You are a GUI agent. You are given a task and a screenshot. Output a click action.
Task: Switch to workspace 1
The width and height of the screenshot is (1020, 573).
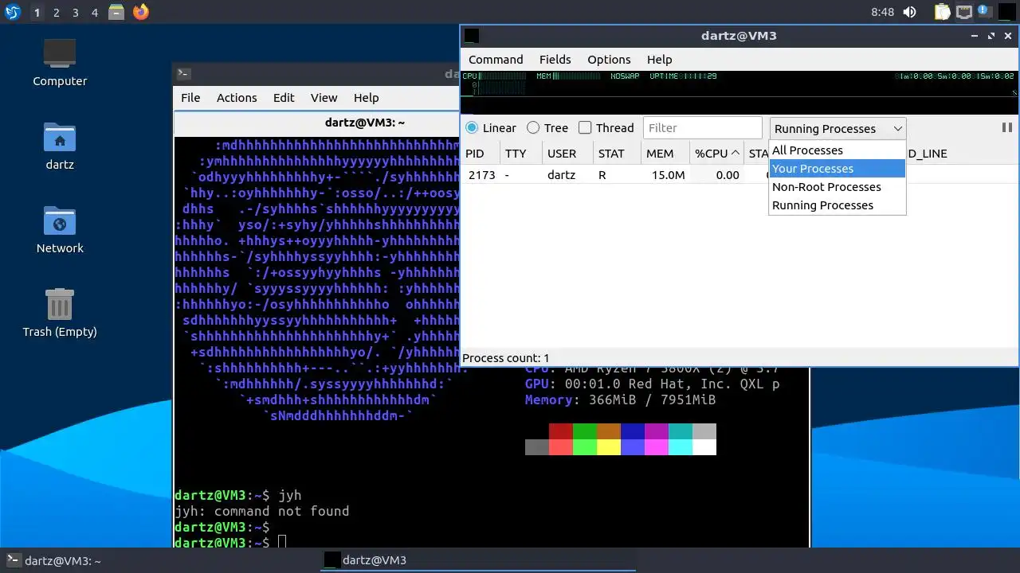tap(37, 13)
